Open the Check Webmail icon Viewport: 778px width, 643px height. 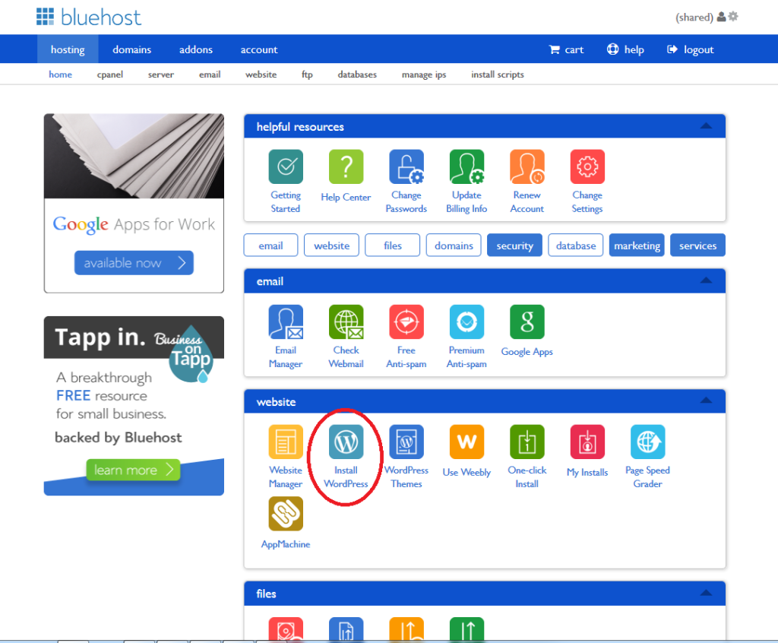(346, 321)
